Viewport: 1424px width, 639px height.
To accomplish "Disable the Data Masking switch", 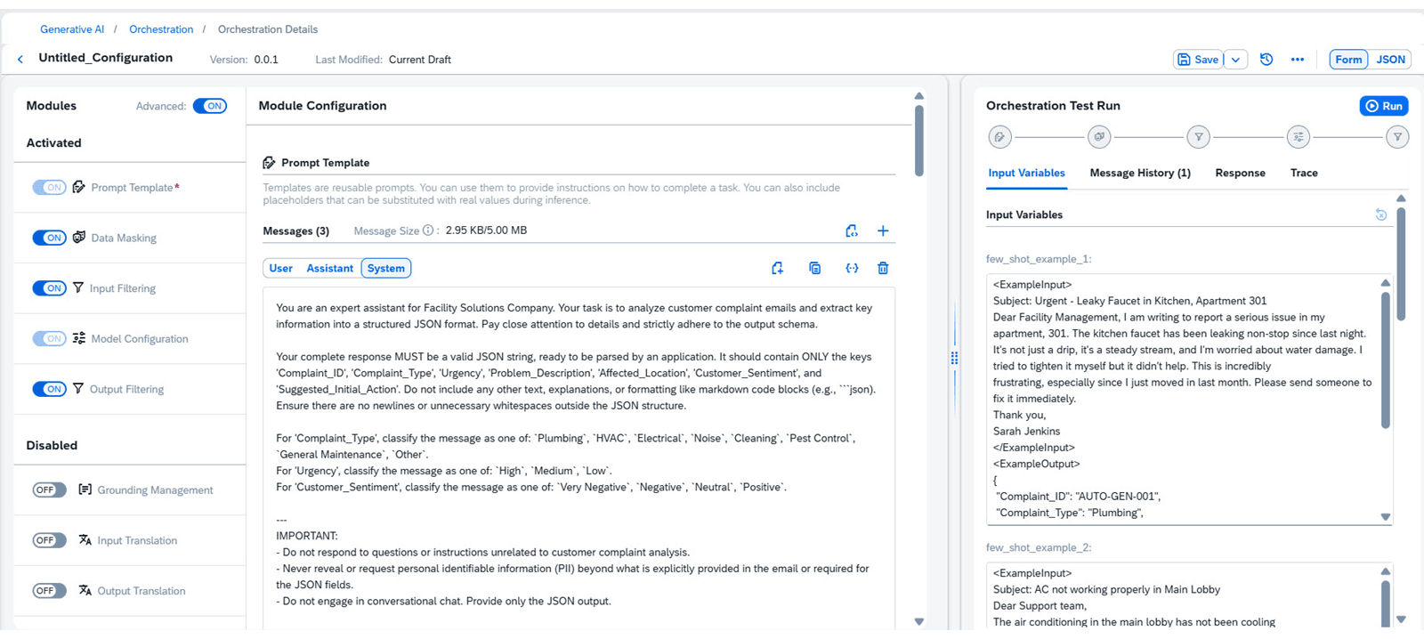I will tap(49, 238).
